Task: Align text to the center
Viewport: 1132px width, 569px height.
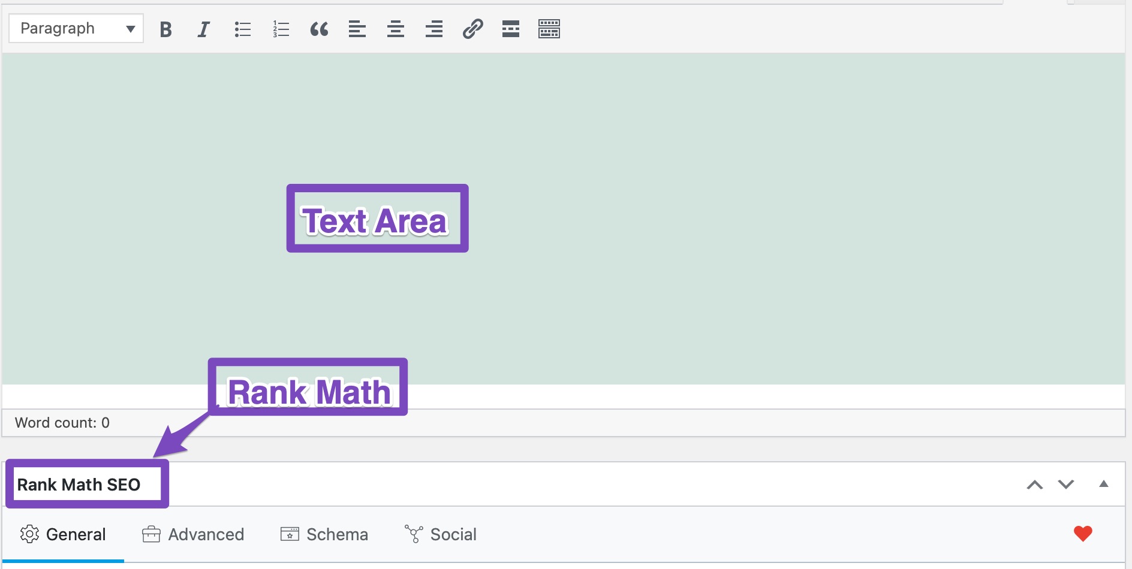Action: [396, 28]
